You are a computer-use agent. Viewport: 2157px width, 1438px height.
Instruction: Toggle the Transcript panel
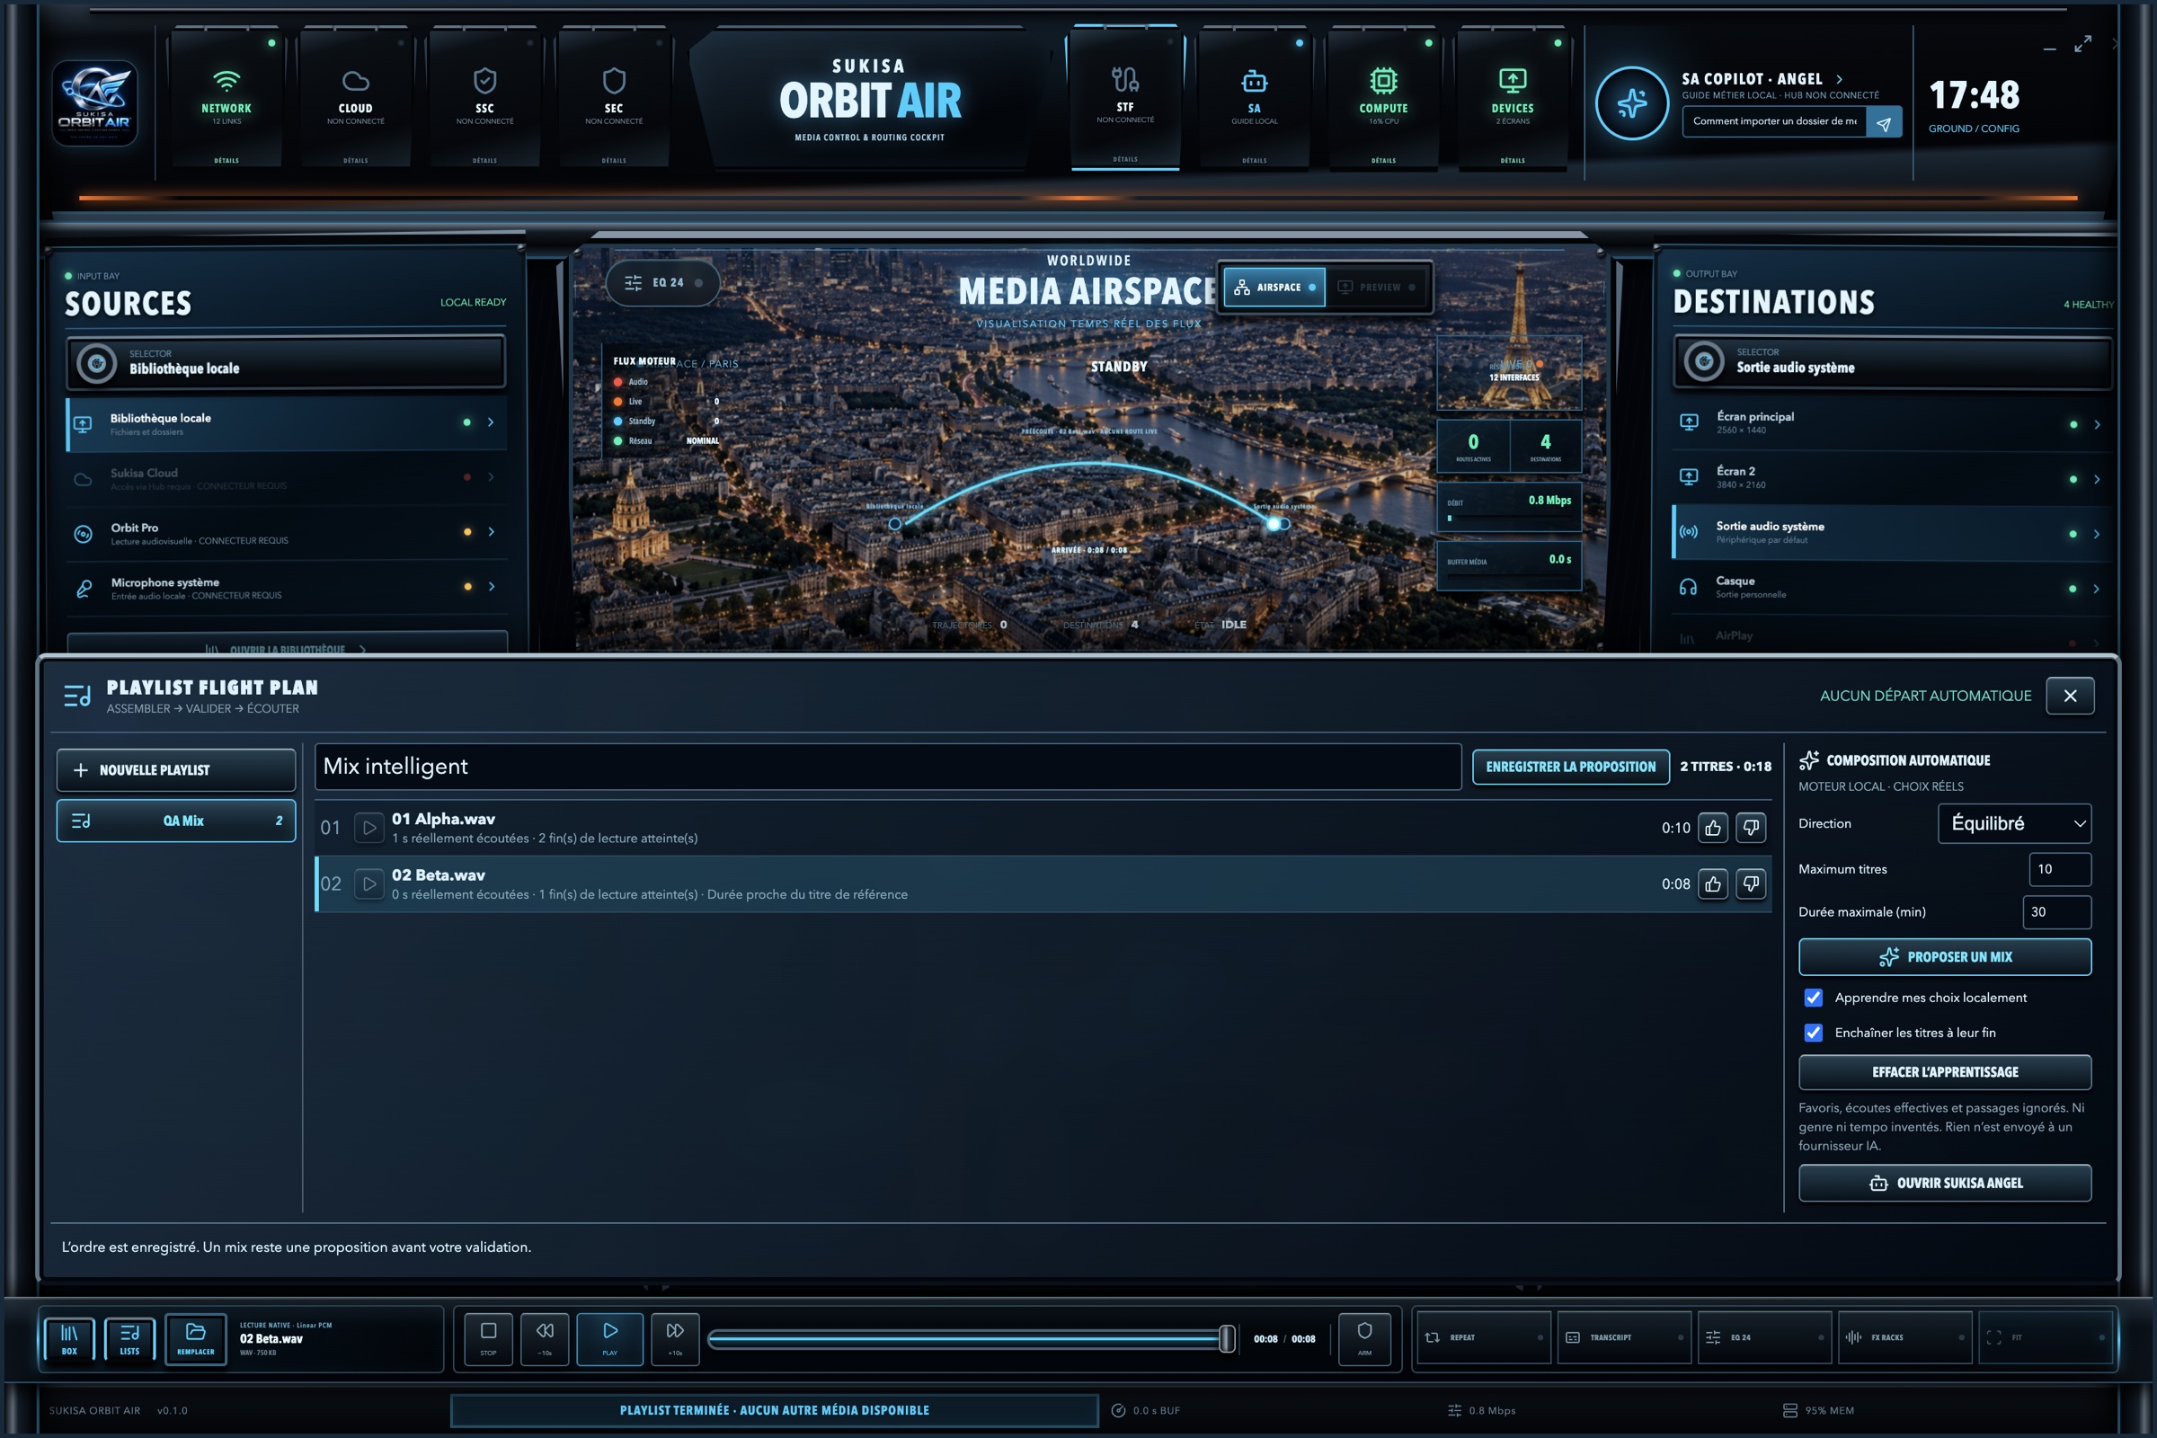coord(1624,1338)
